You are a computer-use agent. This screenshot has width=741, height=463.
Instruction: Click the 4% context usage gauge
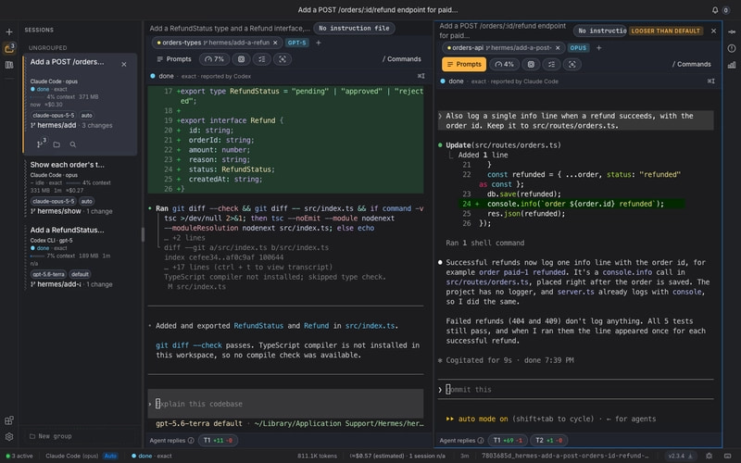tap(504, 64)
